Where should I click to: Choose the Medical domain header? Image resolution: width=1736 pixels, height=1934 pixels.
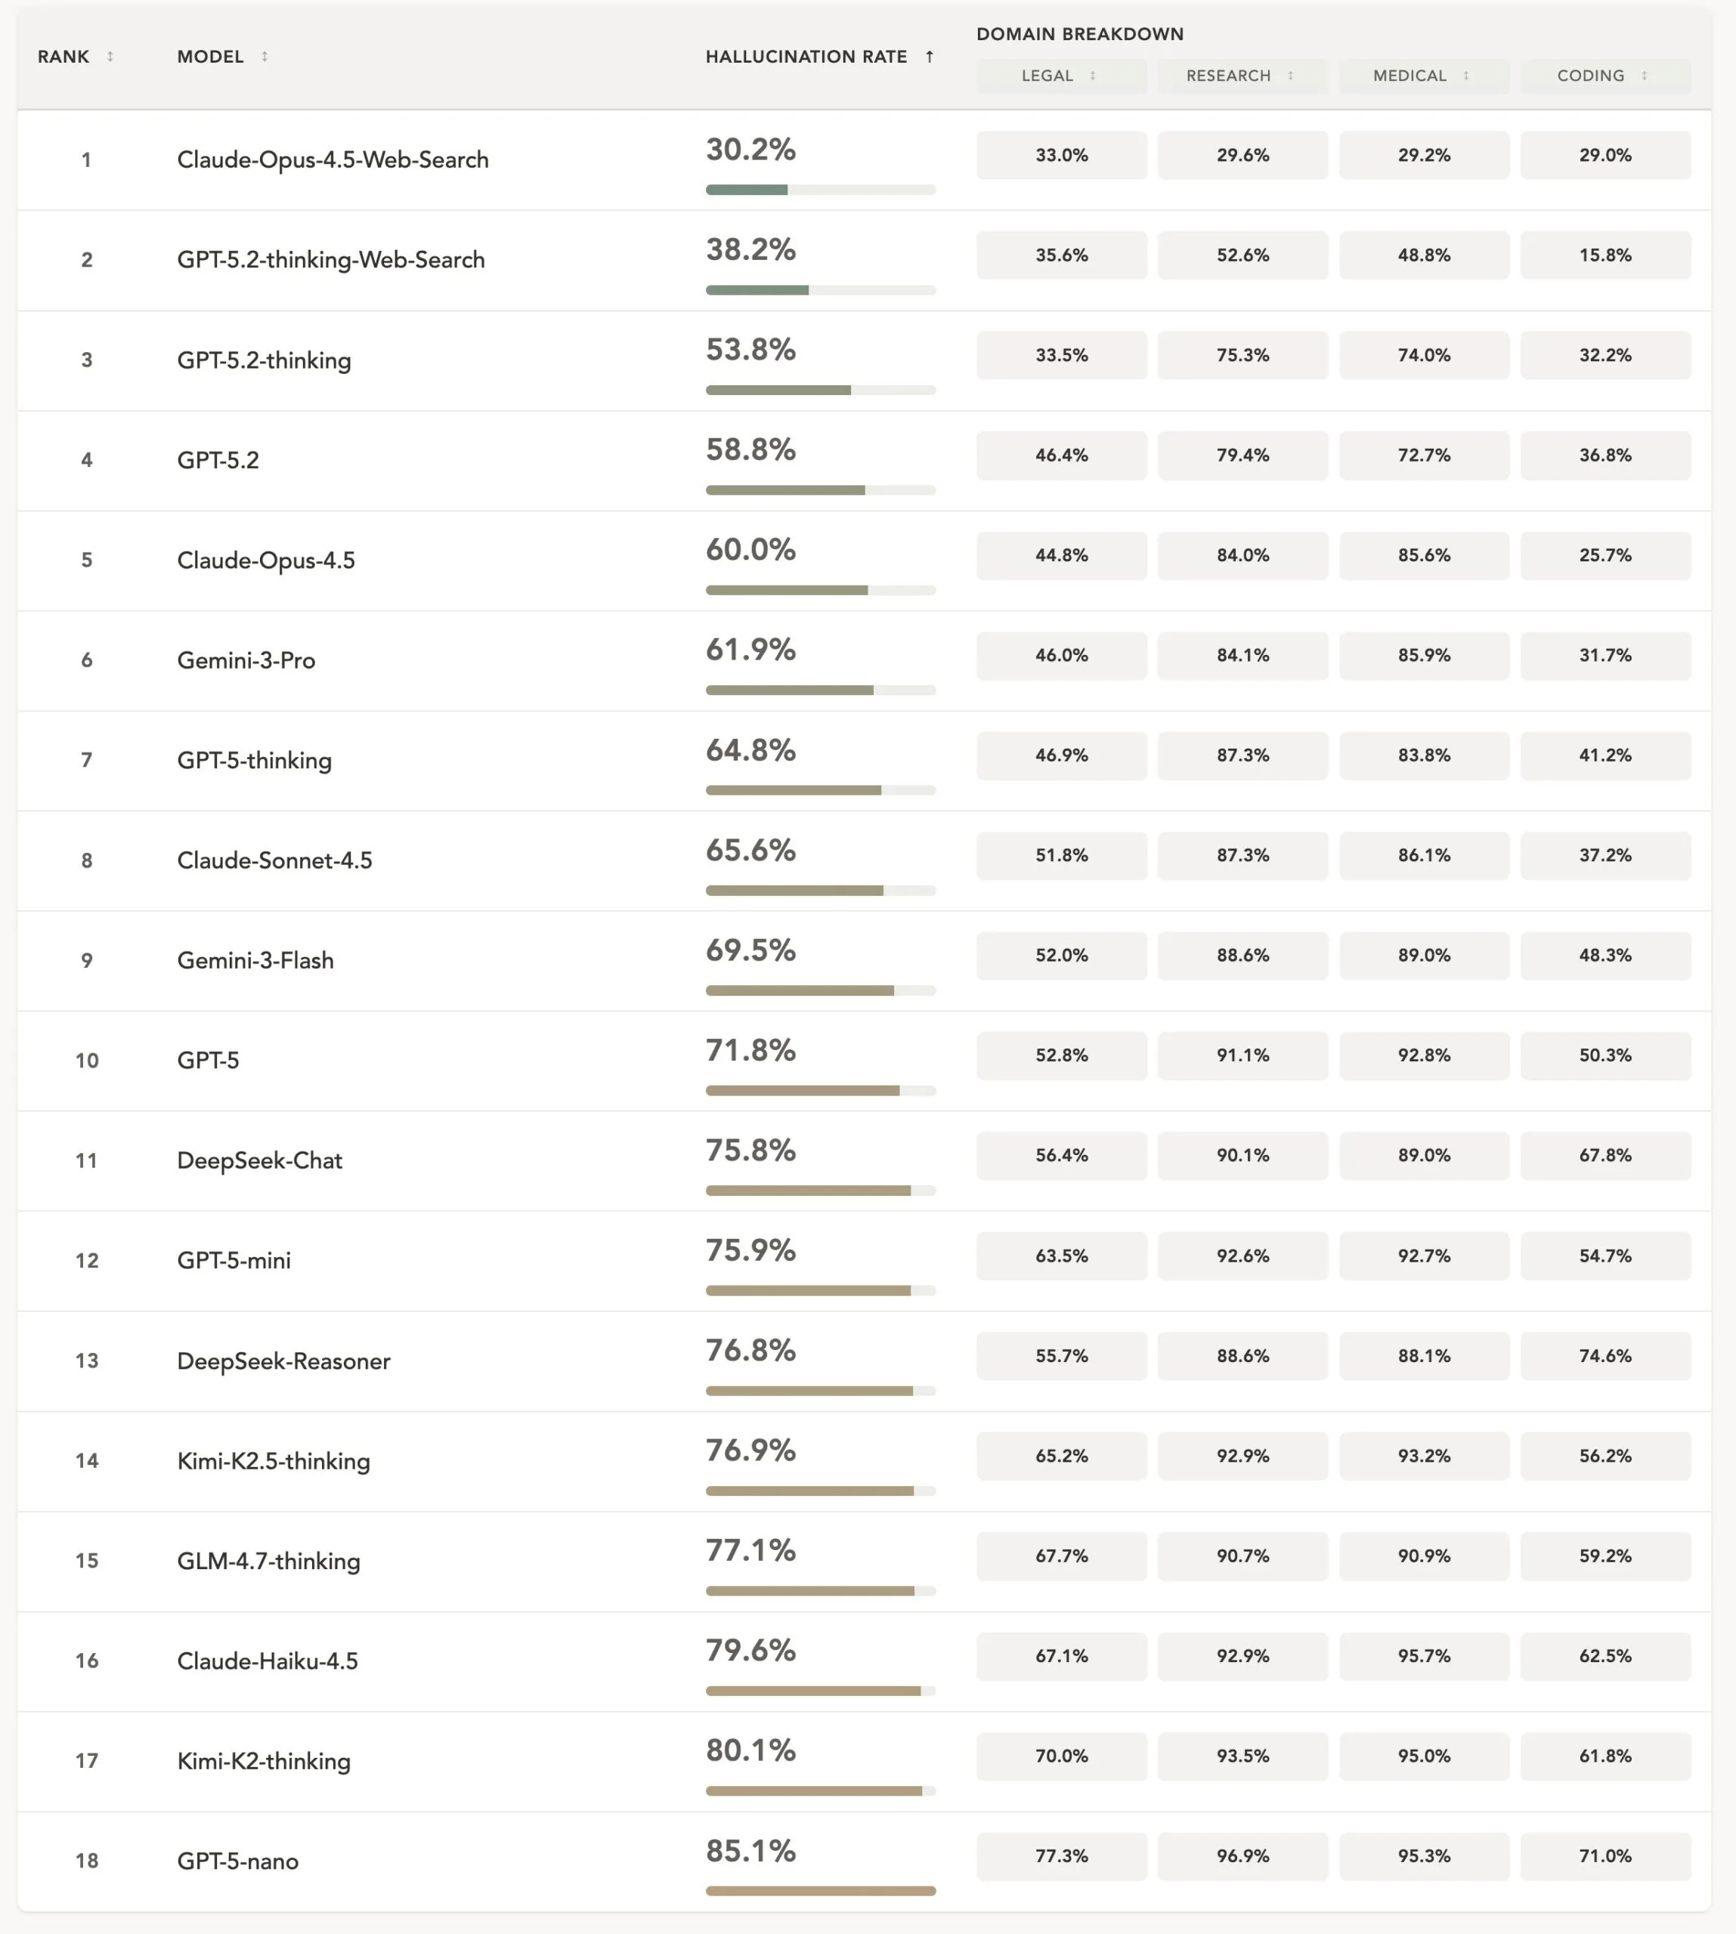pyautogui.click(x=1409, y=76)
